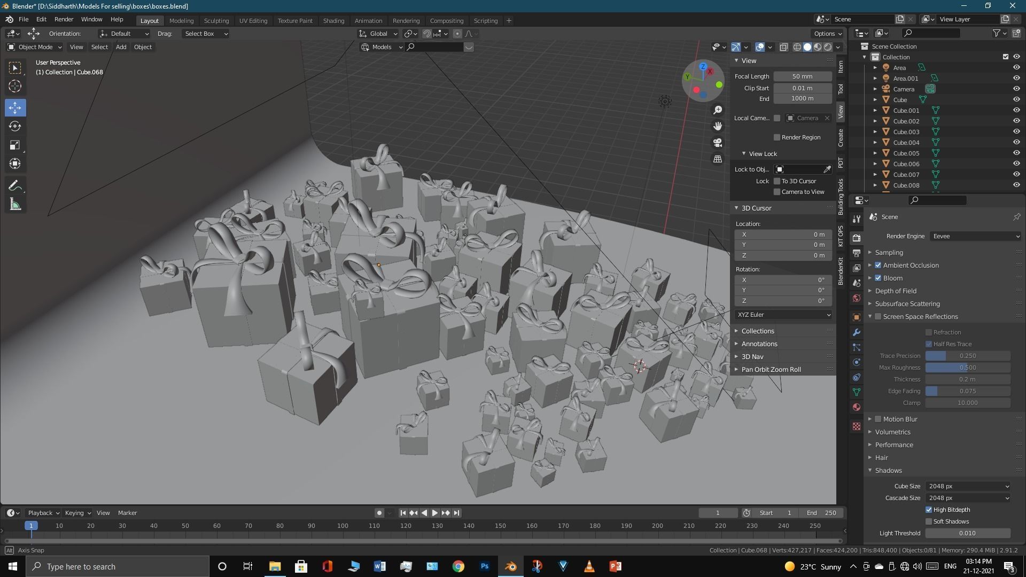Open Material properties tab icon
Viewport: 1026px width, 577px height.
coord(857,407)
